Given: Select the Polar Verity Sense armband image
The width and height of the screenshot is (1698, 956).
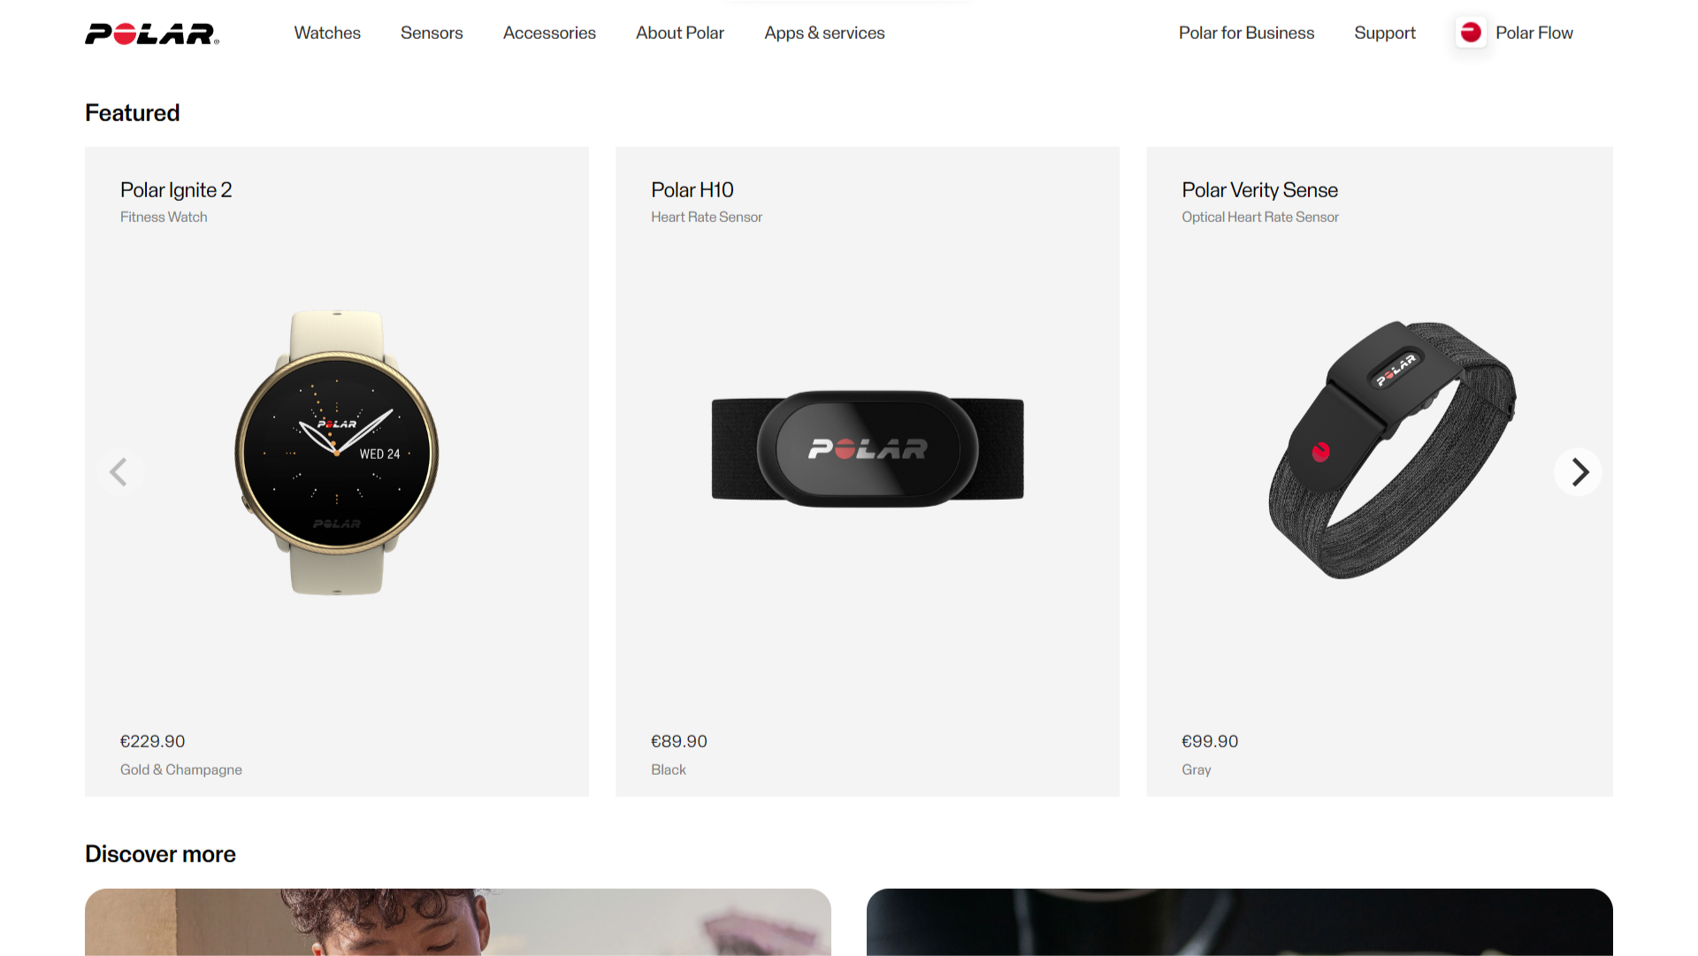Looking at the screenshot, I should point(1392,449).
